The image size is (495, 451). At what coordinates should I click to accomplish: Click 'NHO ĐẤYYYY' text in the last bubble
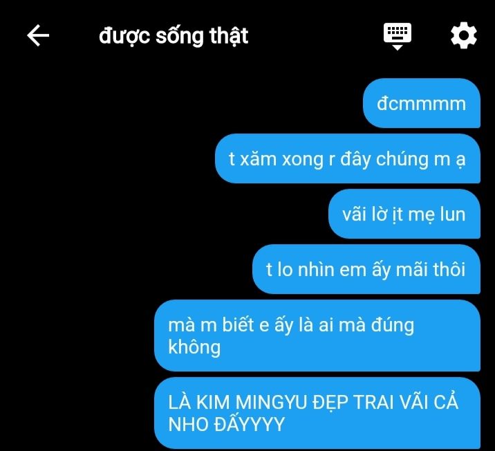coord(226,424)
